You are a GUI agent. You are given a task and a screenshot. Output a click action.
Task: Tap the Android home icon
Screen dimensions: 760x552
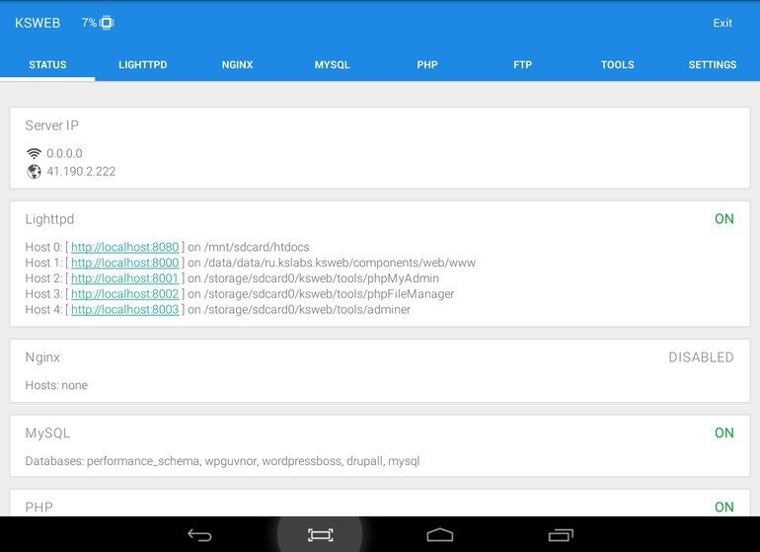click(x=439, y=534)
